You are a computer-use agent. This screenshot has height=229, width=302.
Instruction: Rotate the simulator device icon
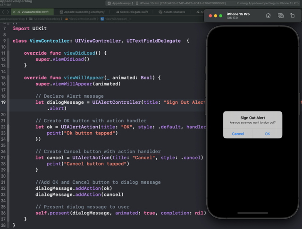(293, 16)
